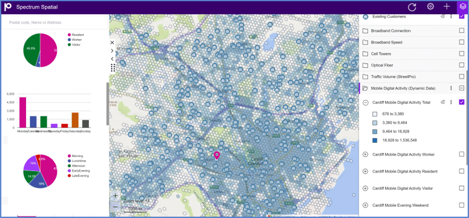Click the map zoom out button
469x218 pixels.
tap(116, 207)
